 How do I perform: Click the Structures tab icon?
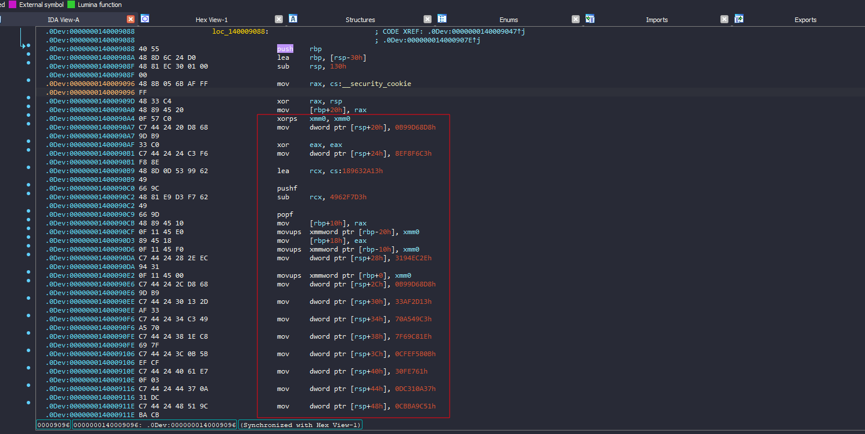[x=293, y=19]
